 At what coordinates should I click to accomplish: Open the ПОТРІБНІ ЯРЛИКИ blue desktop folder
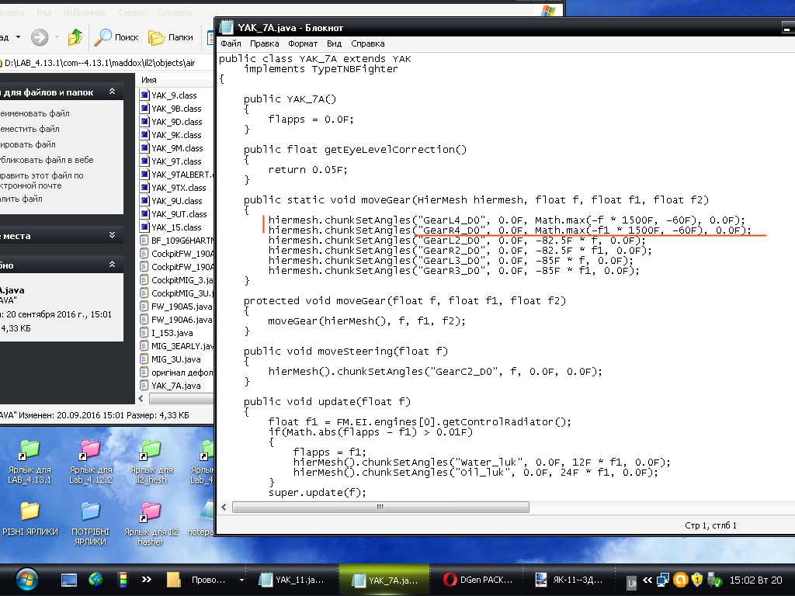tap(91, 511)
